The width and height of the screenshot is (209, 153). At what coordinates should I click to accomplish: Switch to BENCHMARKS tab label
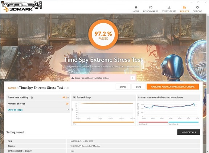click(151, 11)
